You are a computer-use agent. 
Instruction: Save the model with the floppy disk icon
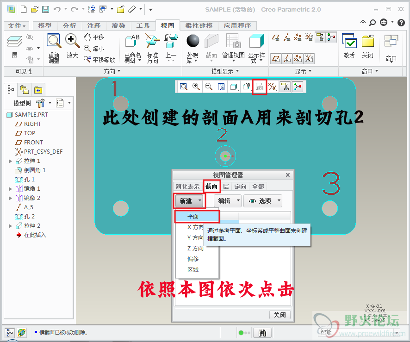click(45, 10)
